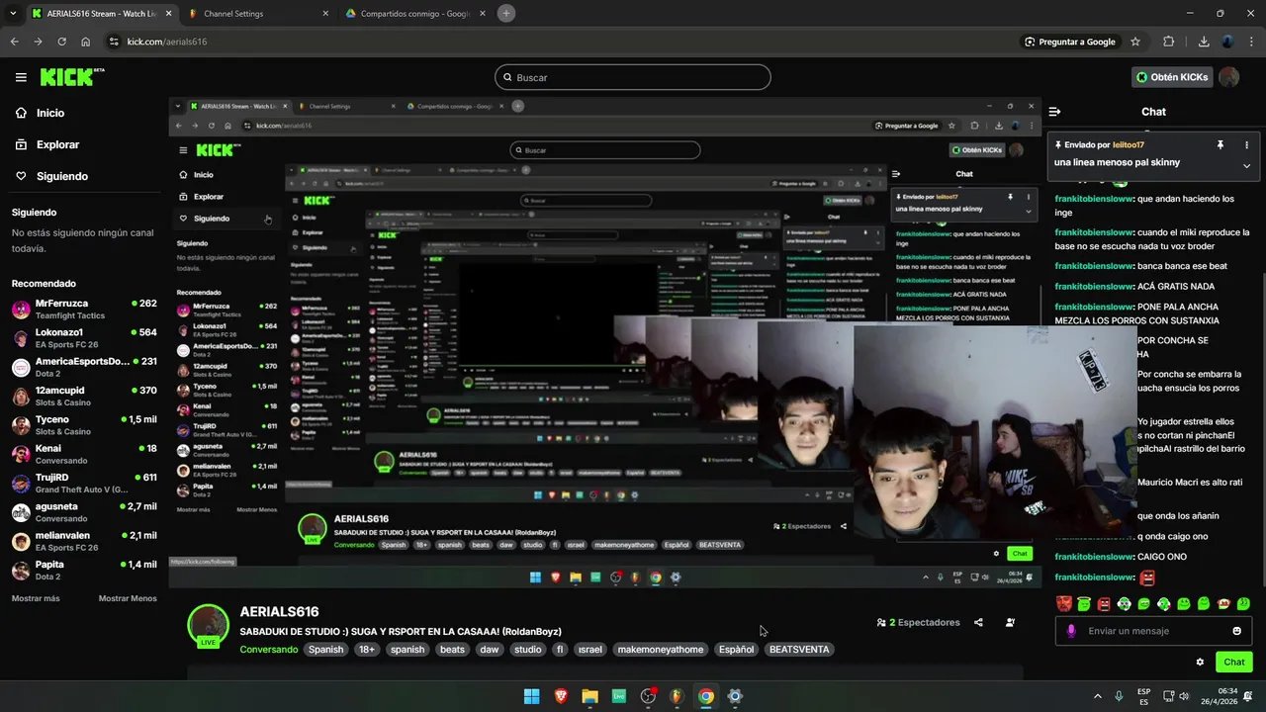Viewport: 1266px width, 712px height.
Task: Select the text 'melianvalen'
Action: (x=62, y=535)
